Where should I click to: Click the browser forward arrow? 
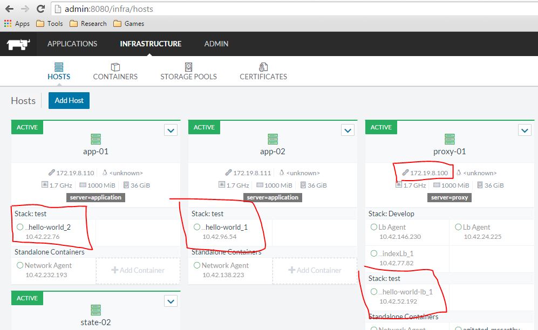pyautogui.click(x=25, y=9)
